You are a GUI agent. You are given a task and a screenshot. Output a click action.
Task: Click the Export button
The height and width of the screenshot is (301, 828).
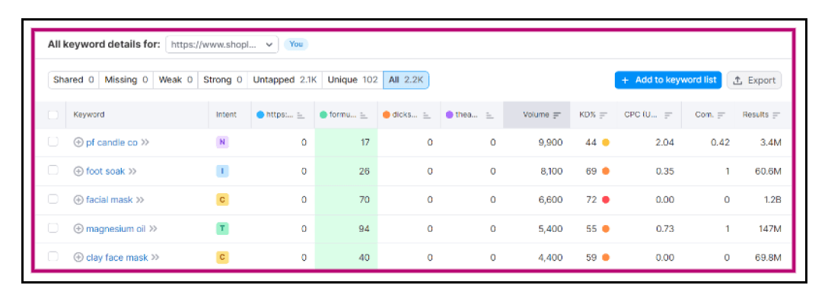[754, 80]
